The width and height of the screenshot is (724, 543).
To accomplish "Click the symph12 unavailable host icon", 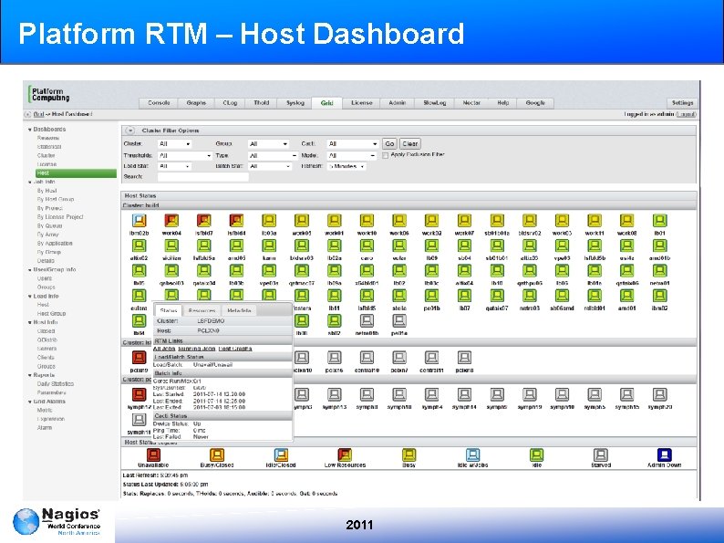I will click(x=139, y=394).
